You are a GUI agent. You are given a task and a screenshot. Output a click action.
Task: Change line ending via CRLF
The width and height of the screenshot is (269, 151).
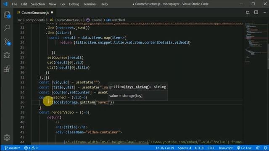tap(211, 148)
